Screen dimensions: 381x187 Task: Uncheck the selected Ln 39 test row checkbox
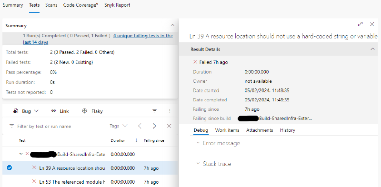coord(9,168)
